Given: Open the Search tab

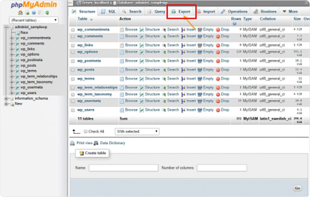Looking at the screenshot, I should (131, 11).
